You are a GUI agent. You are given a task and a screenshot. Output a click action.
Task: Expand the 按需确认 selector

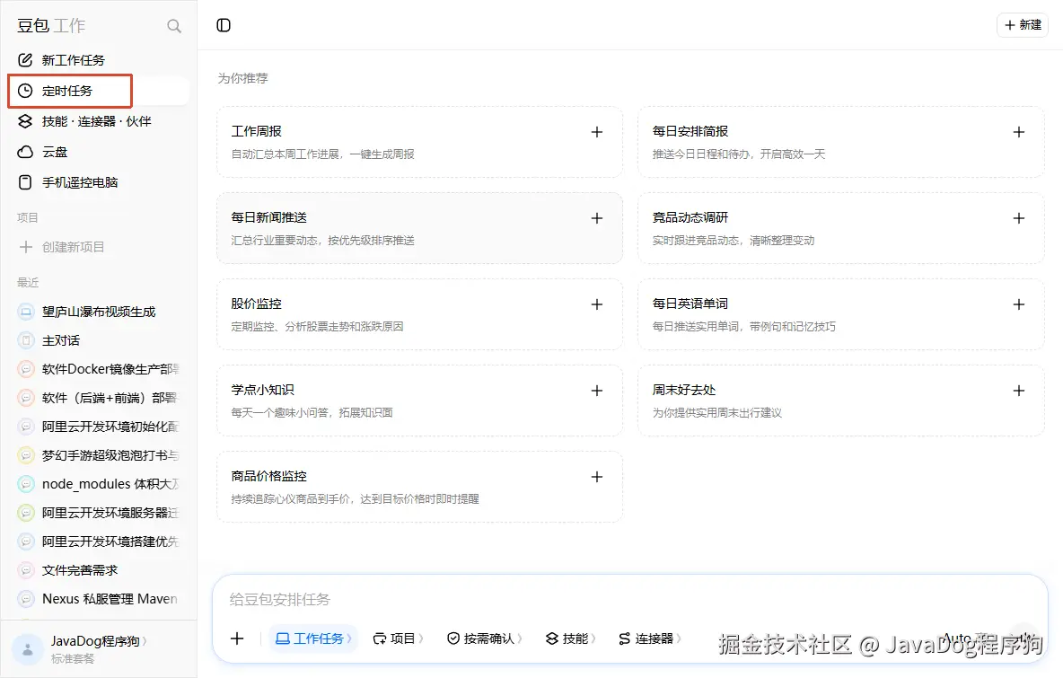(x=485, y=638)
